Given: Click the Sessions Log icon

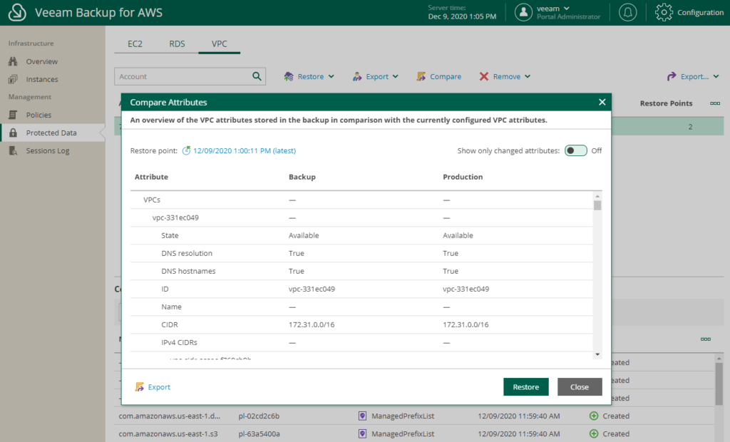Looking at the screenshot, I should [x=13, y=150].
